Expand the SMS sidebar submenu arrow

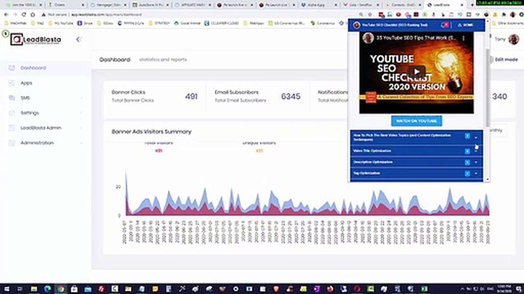pos(81,98)
